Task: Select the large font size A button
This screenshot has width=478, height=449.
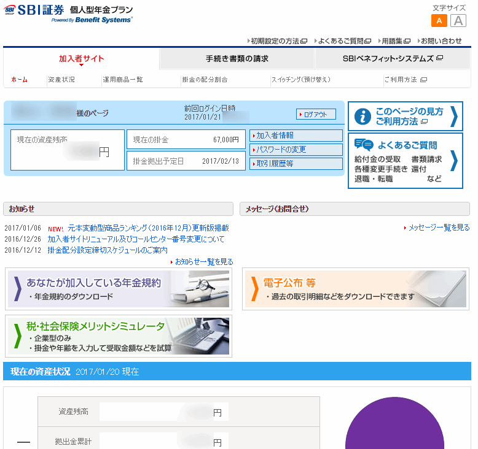Action: coord(458,21)
